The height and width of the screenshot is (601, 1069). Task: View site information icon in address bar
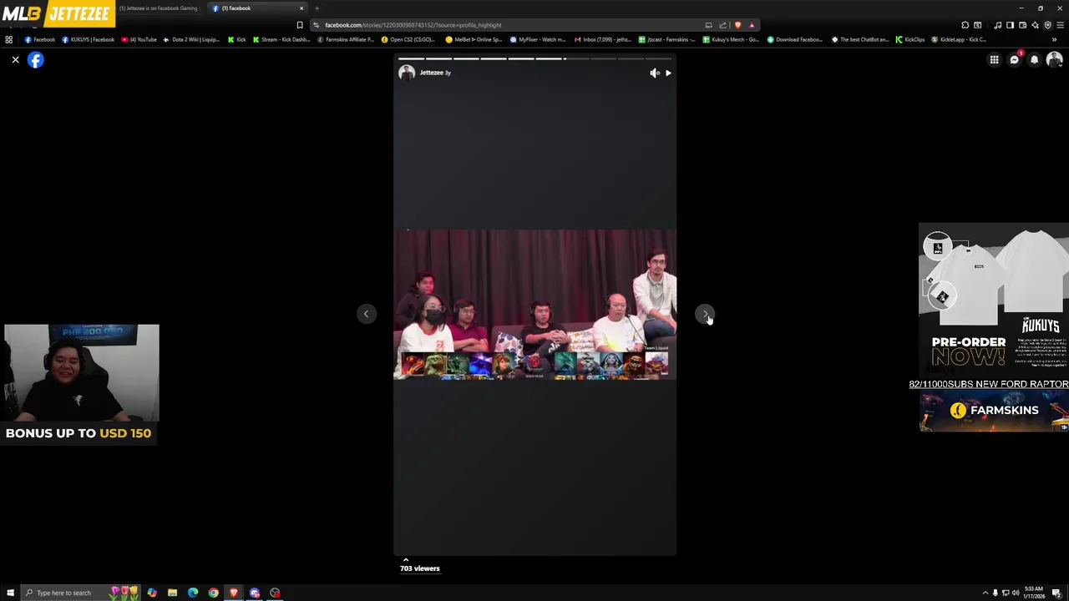[x=317, y=25]
